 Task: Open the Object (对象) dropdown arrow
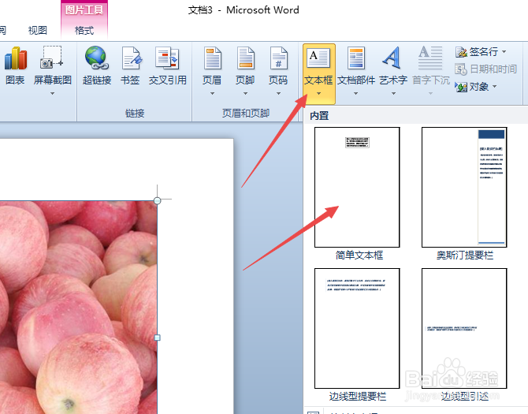(495, 87)
